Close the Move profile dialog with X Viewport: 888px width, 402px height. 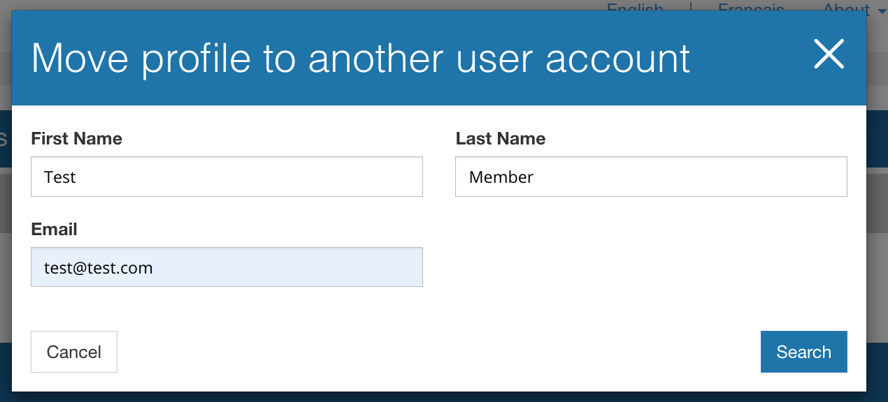click(829, 54)
